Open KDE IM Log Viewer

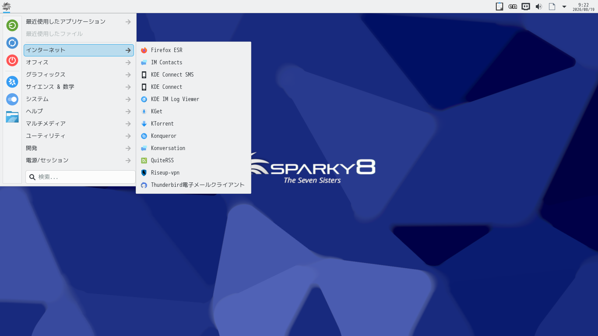(193, 99)
